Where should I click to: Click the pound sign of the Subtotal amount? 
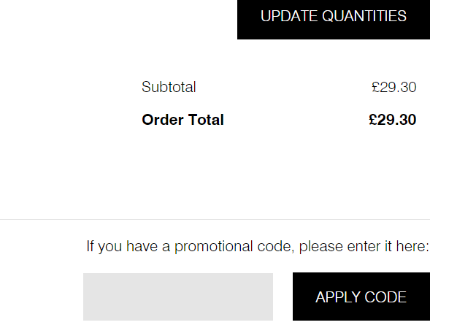[x=376, y=87]
